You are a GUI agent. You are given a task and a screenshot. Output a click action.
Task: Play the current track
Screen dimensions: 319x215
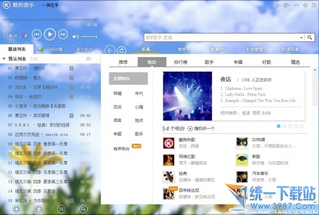click(x=50, y=35)
